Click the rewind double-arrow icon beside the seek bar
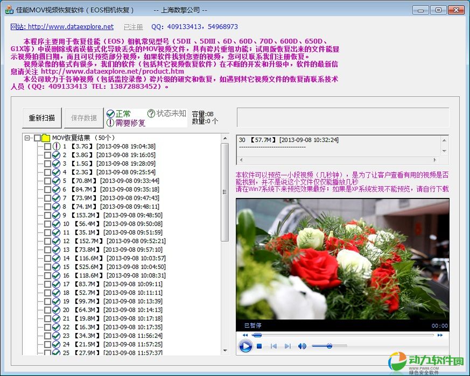 245,335
